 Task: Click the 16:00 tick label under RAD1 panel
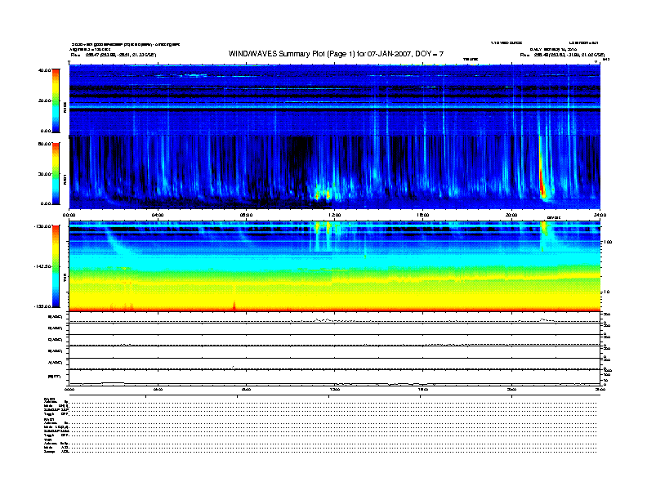coord(423,215)
